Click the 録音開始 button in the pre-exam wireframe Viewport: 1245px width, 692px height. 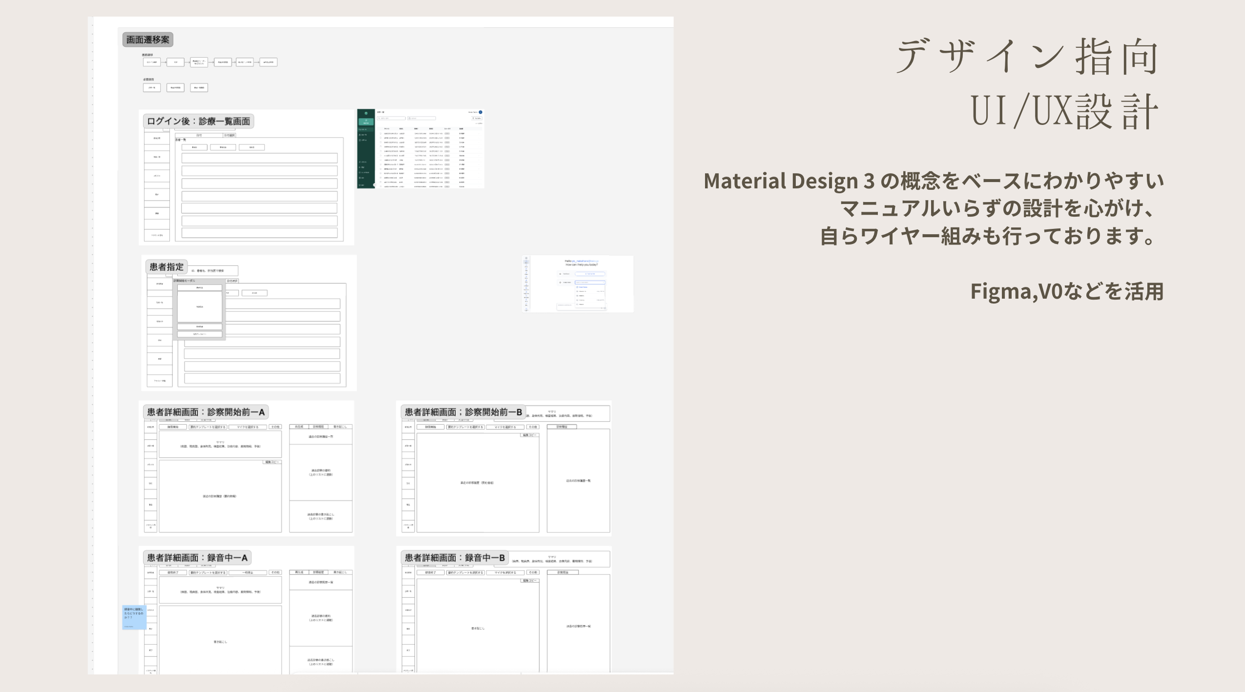click(172, 427)
